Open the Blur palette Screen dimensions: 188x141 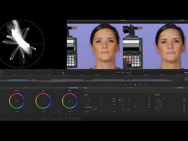point(125,85)
